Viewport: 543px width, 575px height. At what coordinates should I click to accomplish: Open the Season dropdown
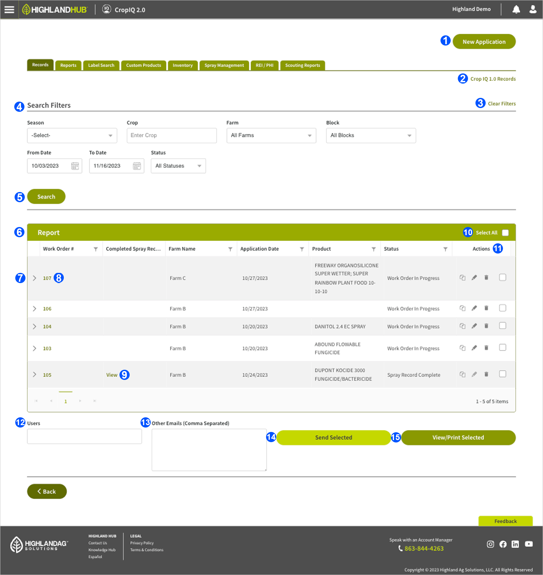pyautogui.click(x=72, y=136)
